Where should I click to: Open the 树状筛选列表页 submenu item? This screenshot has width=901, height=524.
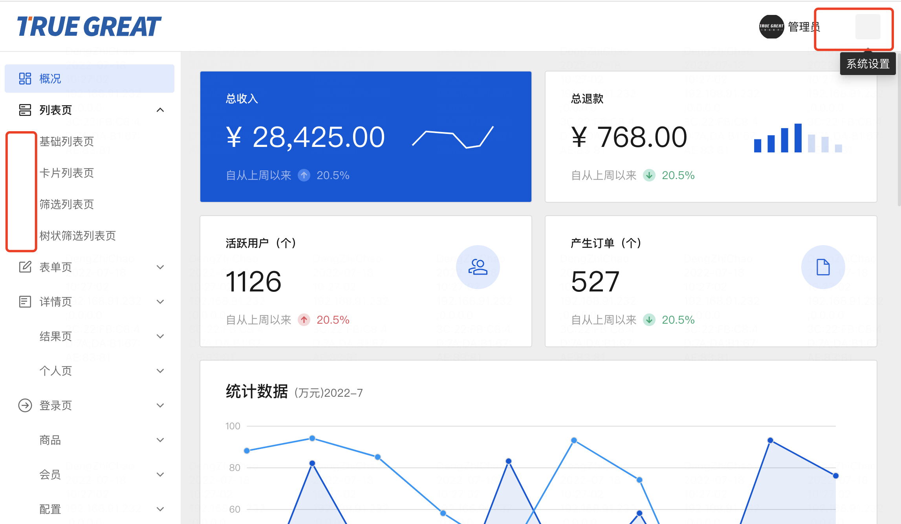tap(90, 236)
